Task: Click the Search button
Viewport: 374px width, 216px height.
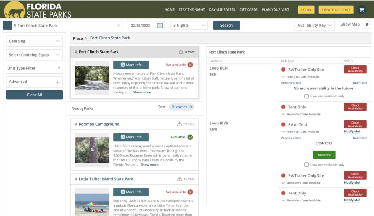Action: 226,25
